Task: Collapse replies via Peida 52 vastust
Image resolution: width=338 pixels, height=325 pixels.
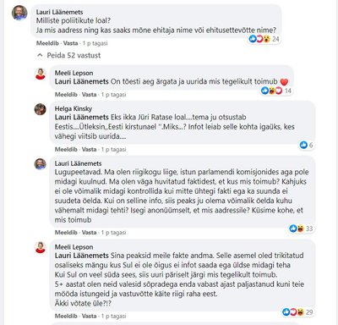Action: 74,55
